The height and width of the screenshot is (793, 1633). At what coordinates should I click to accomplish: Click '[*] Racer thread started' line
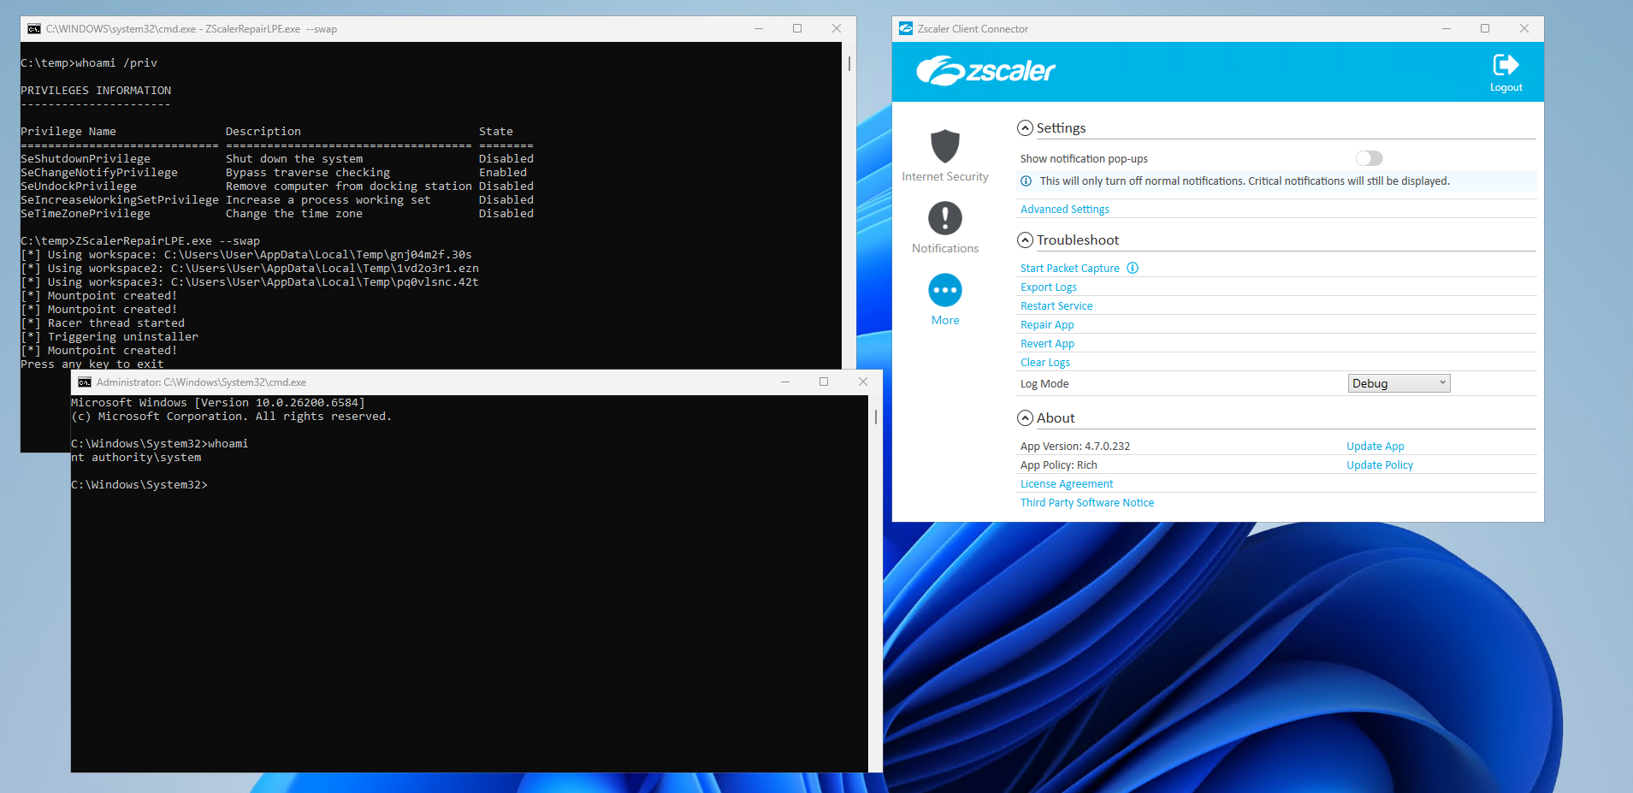click(103, 323)
